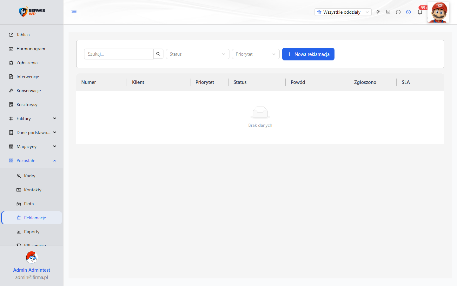Click the Magazyny warehouse icon

[11, 146]
